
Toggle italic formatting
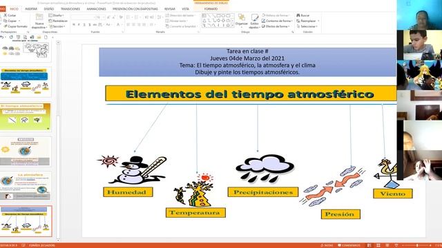click(x=79, y=25)
